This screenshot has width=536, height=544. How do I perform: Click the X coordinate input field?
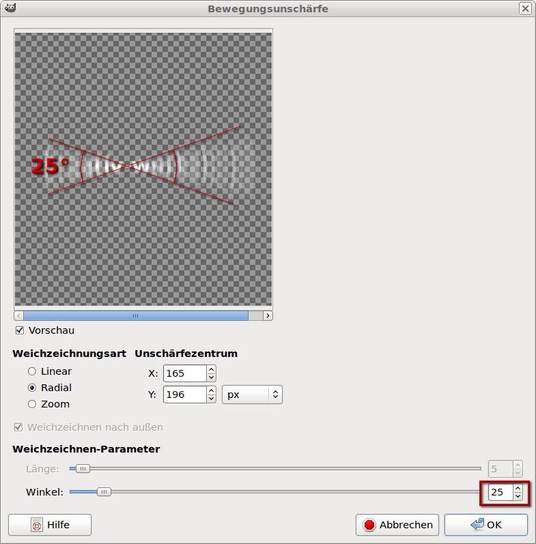point(183,373)
